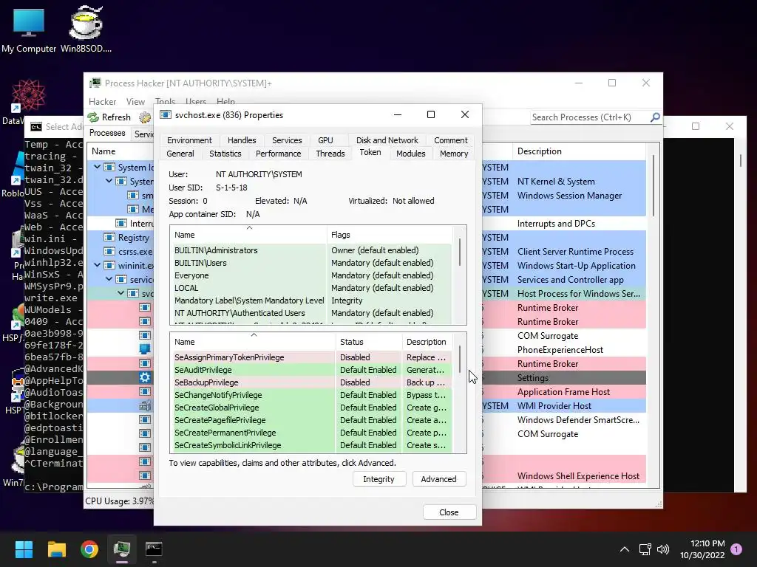This screenshot has width=757, height=567.
Task: Click the Registry process icon
Action: click(x=109, y=237)
